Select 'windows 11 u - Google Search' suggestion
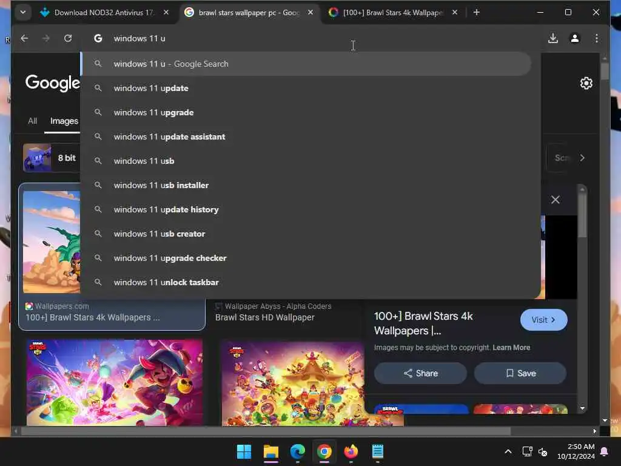The image size is (621, 466). pyautogui.click(x=306, y=64)
